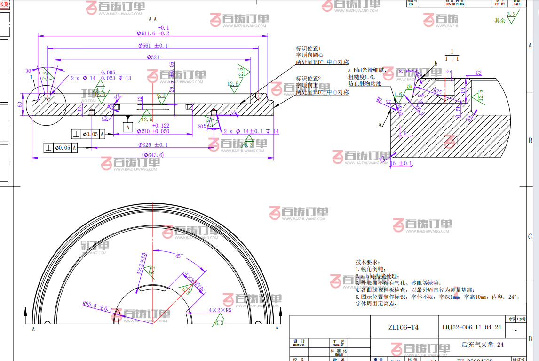Click the A-A section view title
Viewport: 539px width, 361px height.
pos(152,20)
